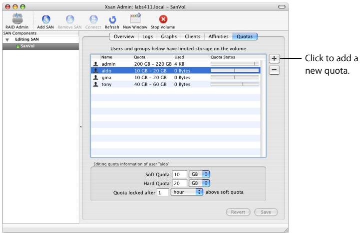Screen dimensions: 361x233
Task: Click gina's quota status bar
Action: (x=235, y=77)
